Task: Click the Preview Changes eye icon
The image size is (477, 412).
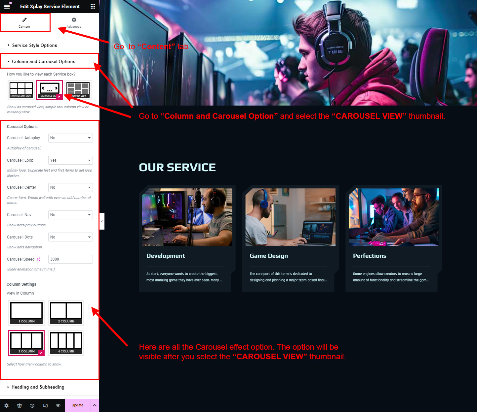Action: coord(58,405)
